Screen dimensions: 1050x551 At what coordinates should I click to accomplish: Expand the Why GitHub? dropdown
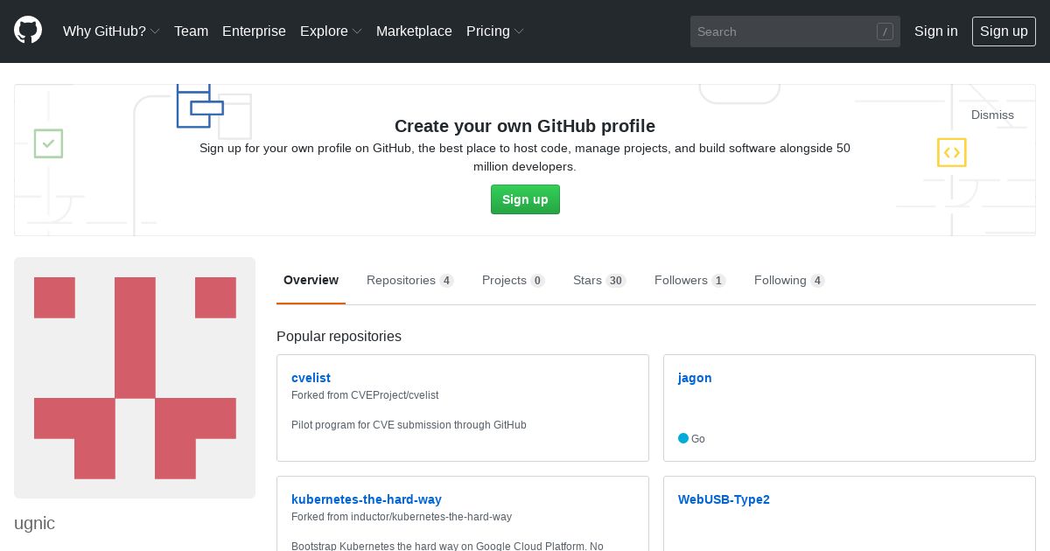(x=111, y=31)
